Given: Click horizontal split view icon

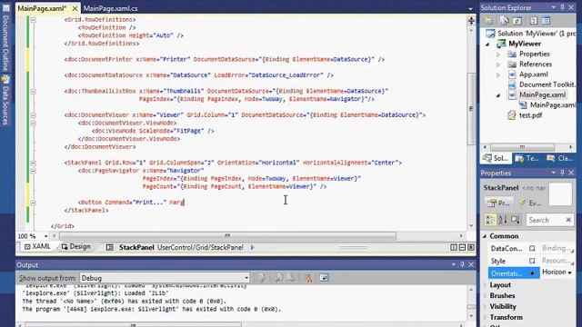Looking at the screenshot, I should coord(463,247).
